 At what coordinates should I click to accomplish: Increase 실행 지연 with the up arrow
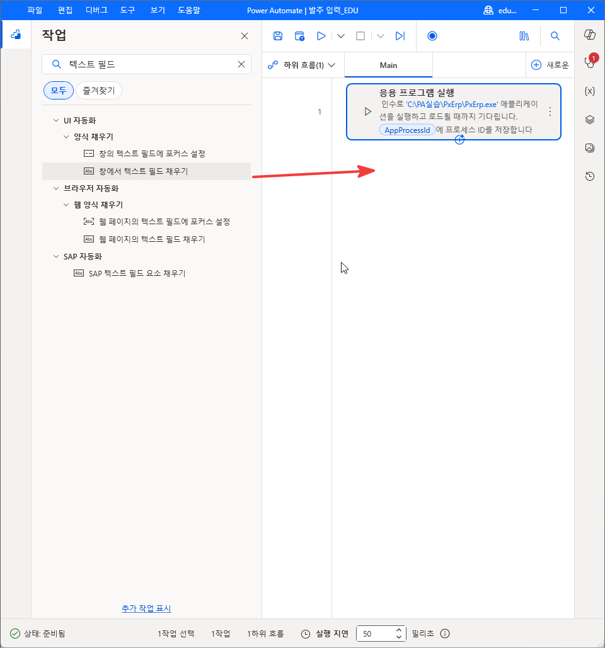[x=399, y=630]
